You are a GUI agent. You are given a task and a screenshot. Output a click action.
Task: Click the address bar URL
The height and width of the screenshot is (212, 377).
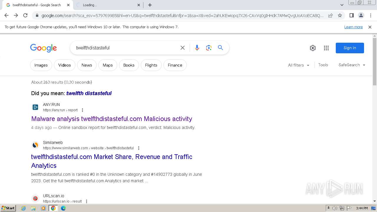pos(182,15)
